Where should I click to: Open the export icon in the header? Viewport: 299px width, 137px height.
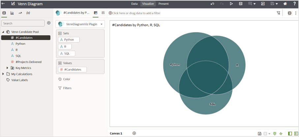[263, 4]
